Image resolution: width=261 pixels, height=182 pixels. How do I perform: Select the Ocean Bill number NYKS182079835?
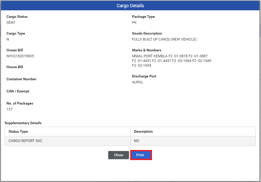click(20, 56)
